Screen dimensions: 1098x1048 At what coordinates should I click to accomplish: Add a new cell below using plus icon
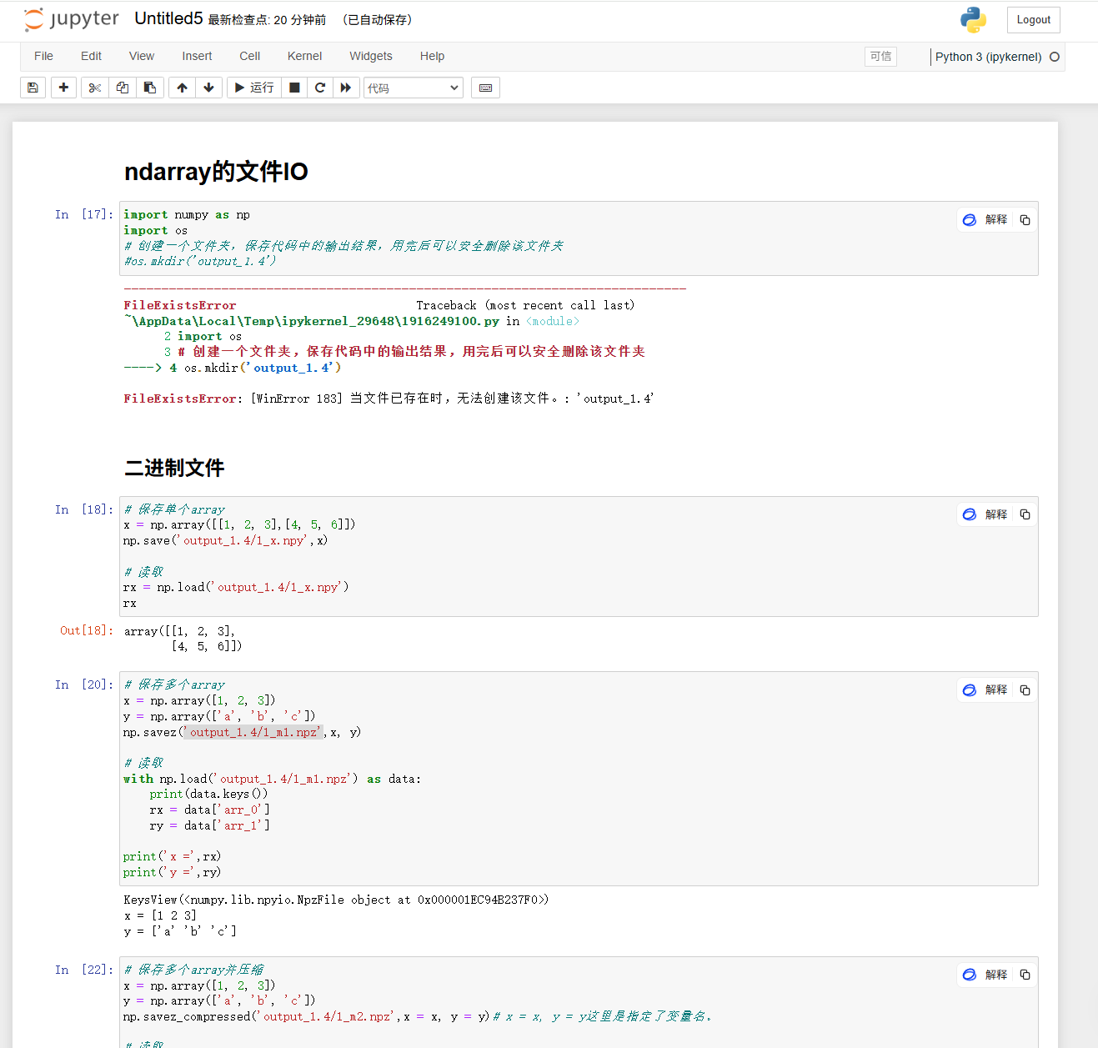(63, 87)
